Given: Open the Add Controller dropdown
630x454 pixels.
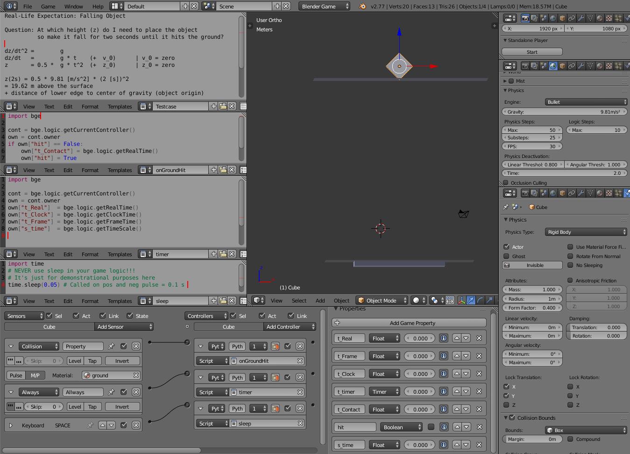Looking at the screenshot, I should (x=290, y=327).
